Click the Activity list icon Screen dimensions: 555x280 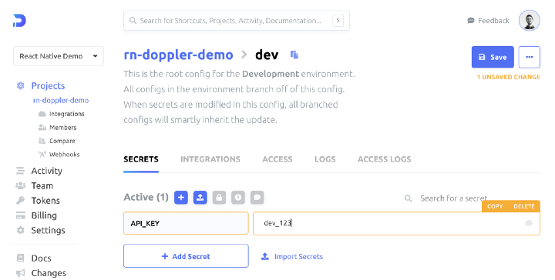[x=21, y=171]
